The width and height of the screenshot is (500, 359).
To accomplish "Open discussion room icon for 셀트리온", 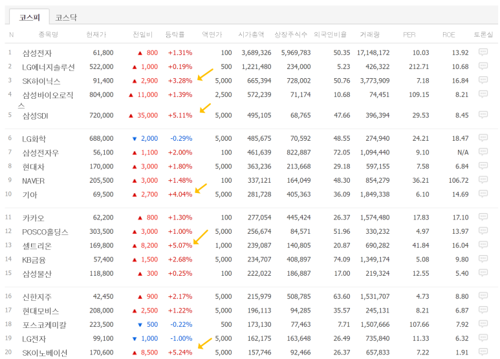I will 483,245.
